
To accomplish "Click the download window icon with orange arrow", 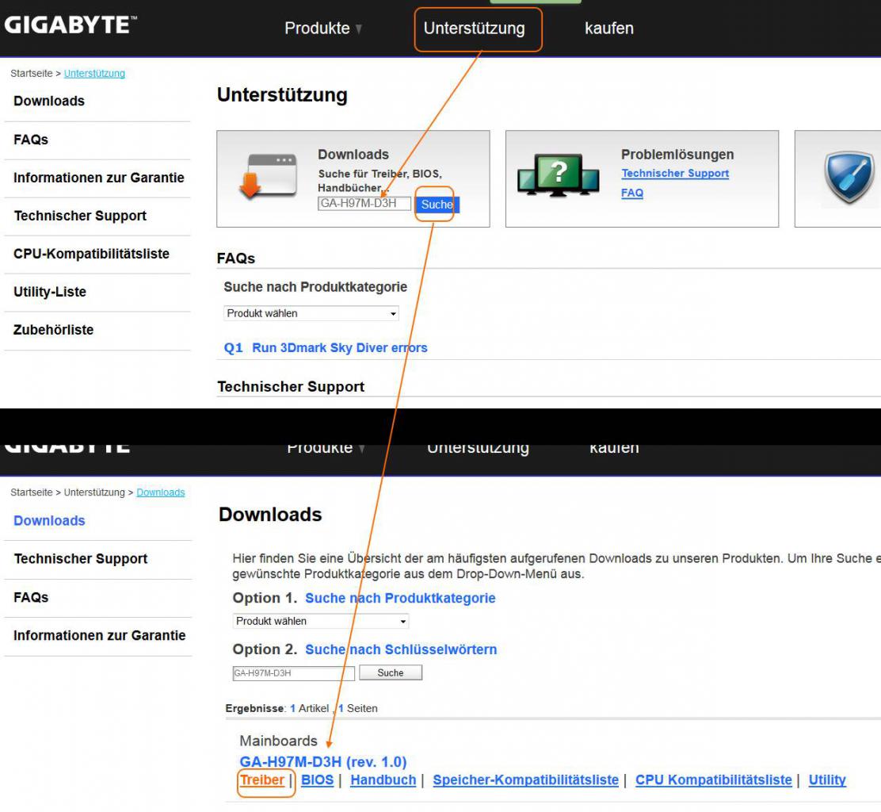I will [x=268, y=176].
